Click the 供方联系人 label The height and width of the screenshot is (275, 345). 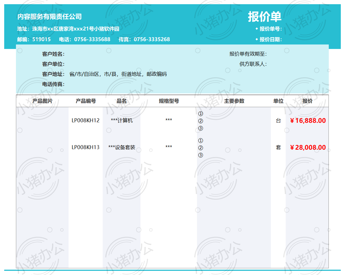click(253, 64)
